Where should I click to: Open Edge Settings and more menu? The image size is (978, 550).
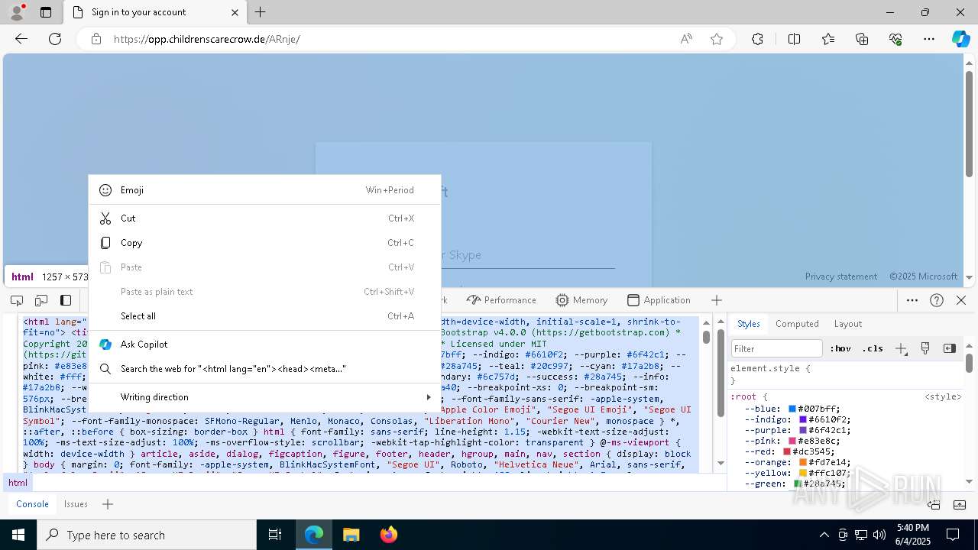929,39
